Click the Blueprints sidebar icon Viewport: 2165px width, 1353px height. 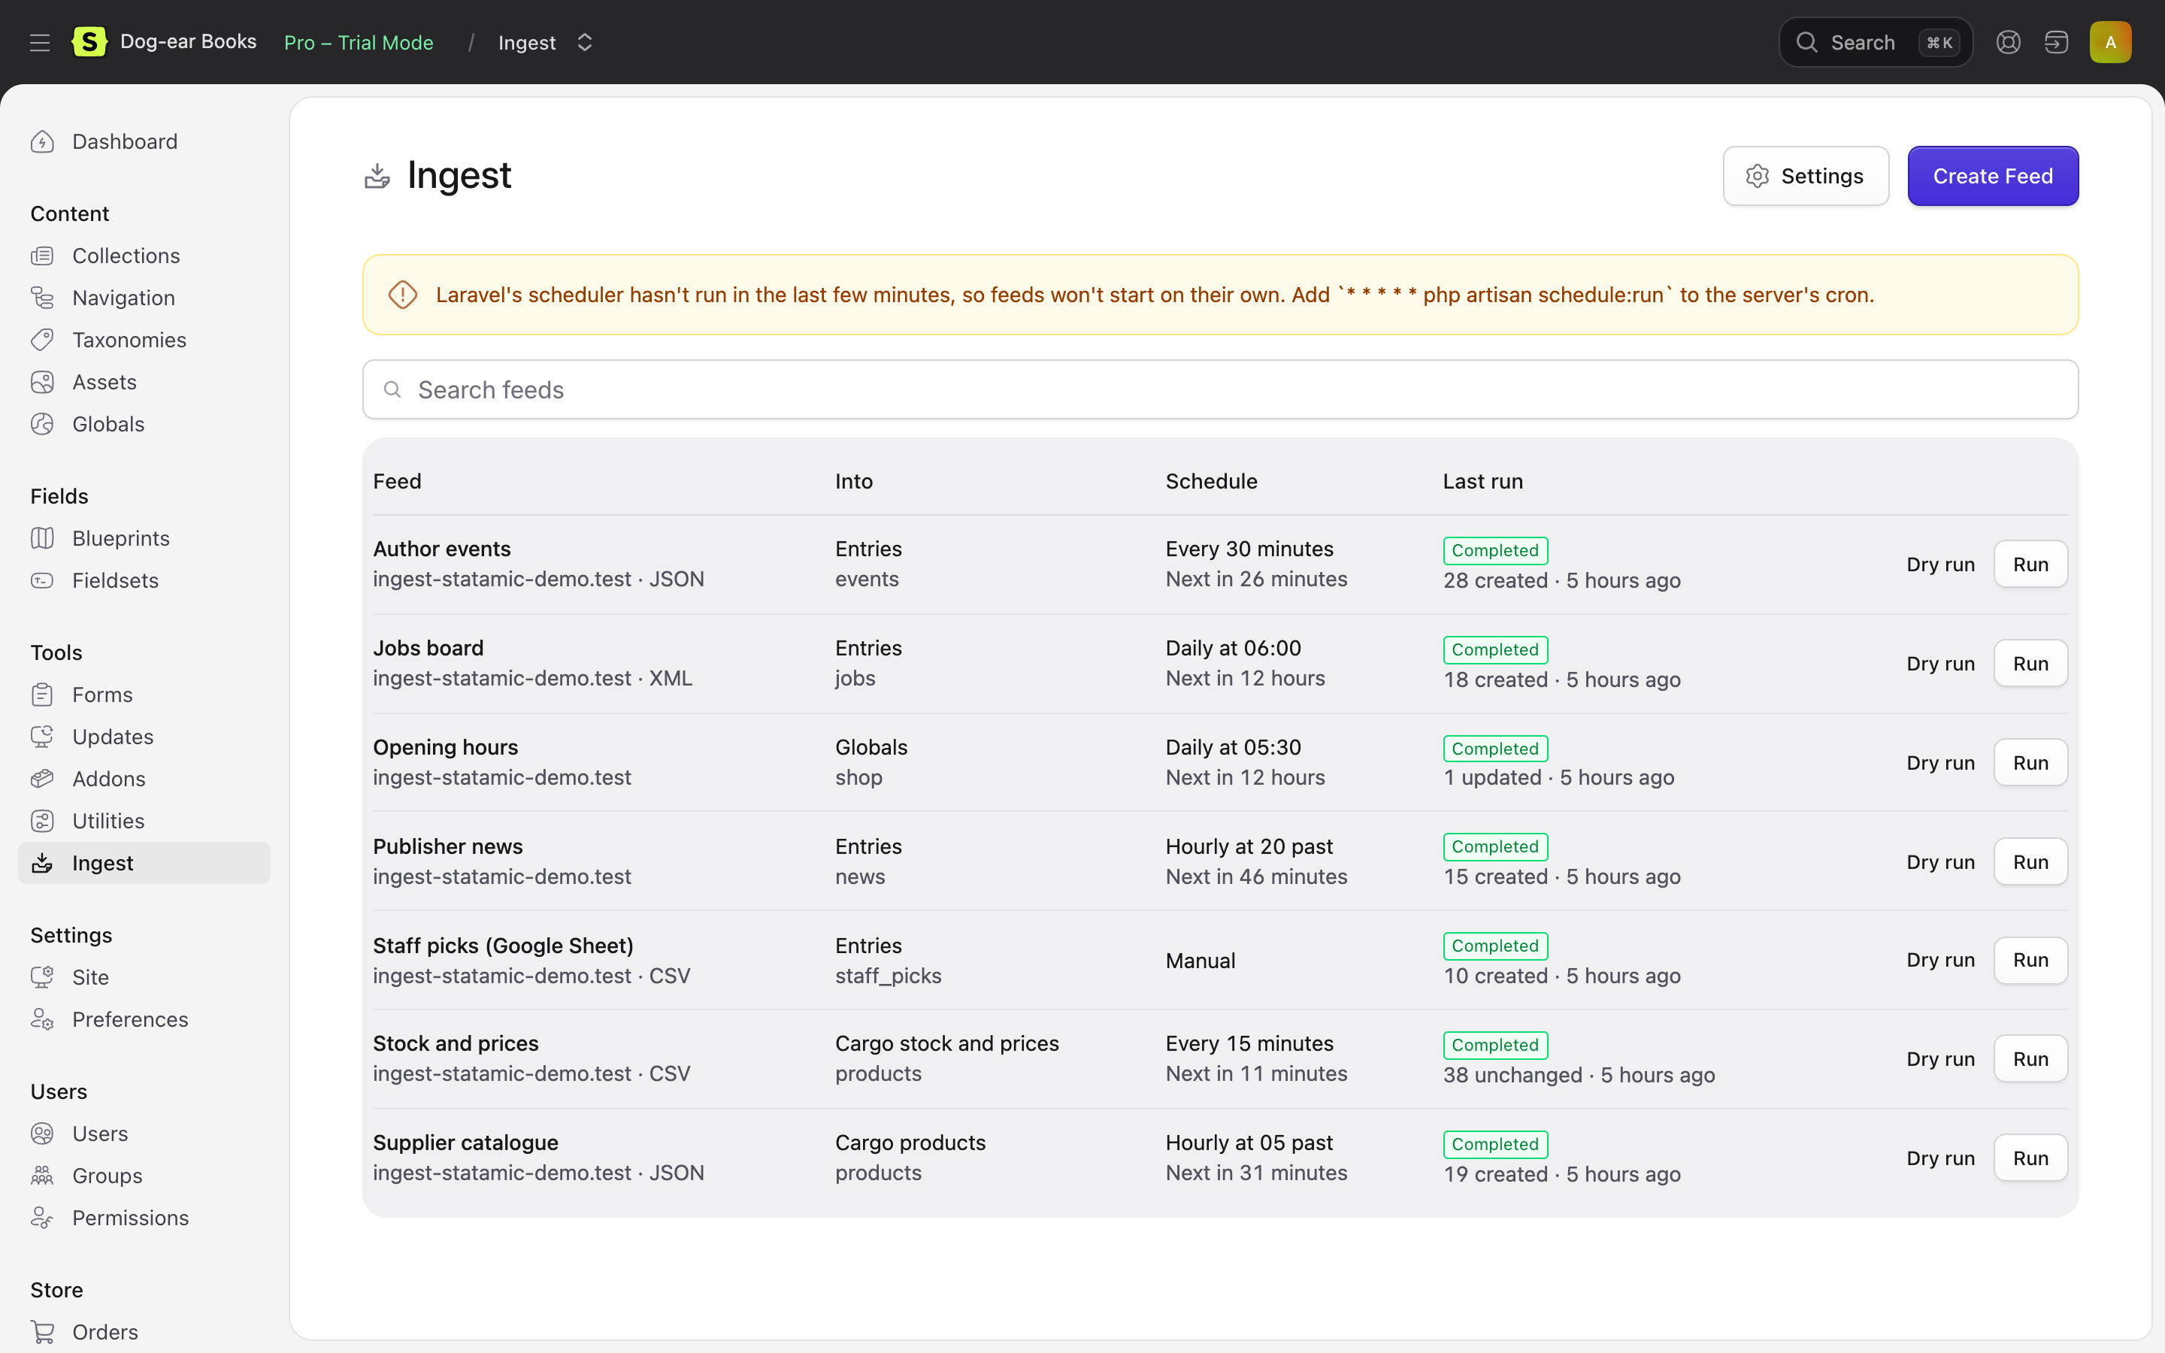pos(42,537)
